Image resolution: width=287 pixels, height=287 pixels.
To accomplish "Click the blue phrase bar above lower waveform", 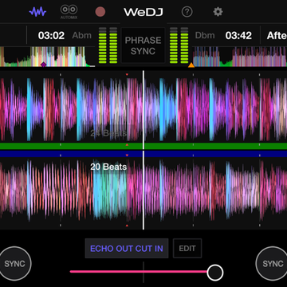I will (x=143, y=154).
